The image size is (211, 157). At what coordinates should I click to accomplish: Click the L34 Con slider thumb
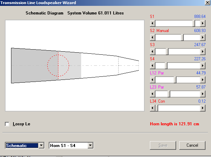coord(157,108)
